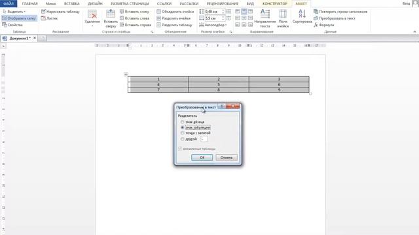Image resolution: width=419 pixels, height=235 pixels.
Task: Click the ruler tab selector corner
Action: (3, 46)
